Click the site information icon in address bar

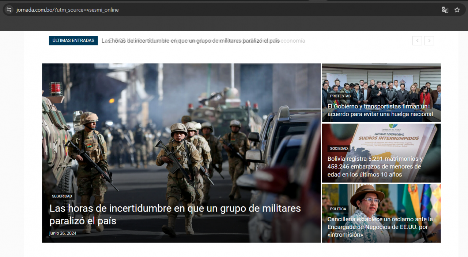[9, 10]
